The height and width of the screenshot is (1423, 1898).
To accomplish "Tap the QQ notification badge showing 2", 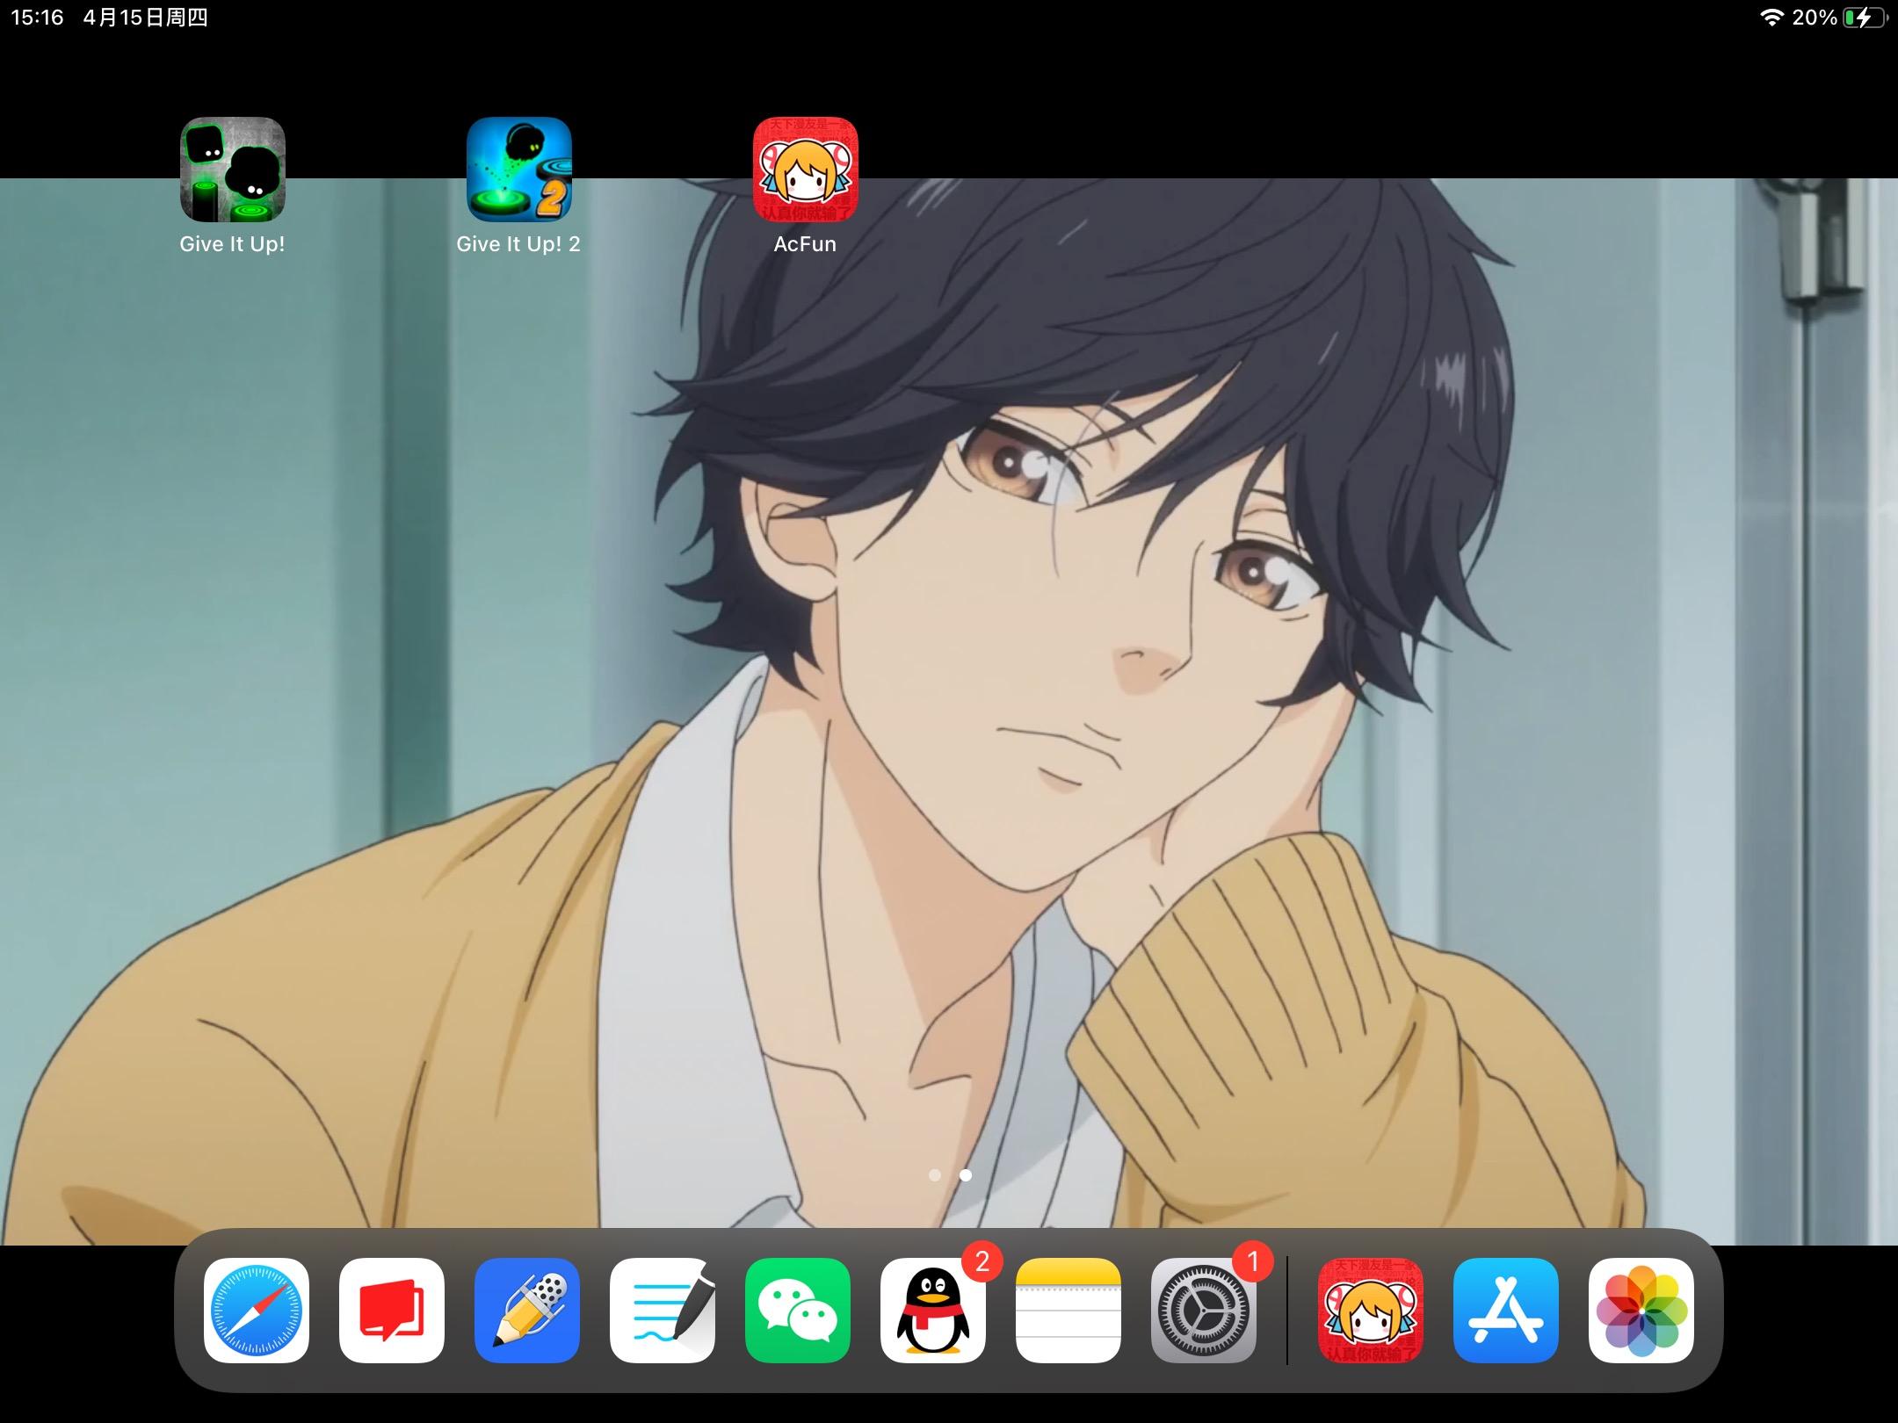I will (x=982, y=1262).
